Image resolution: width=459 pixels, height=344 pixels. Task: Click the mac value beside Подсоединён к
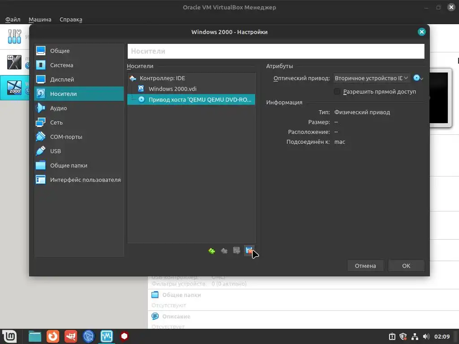(x=340, y=142)
